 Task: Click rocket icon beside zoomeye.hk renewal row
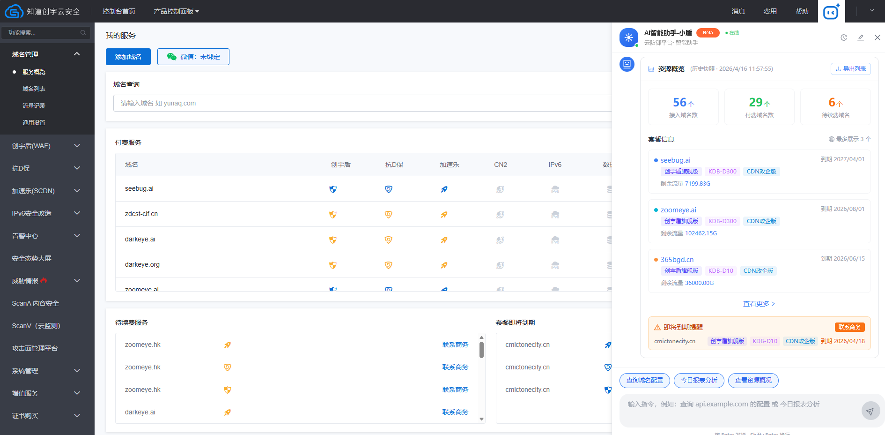[228, 345]
